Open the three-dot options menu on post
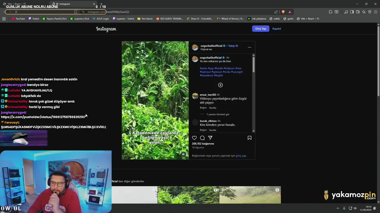This screenshot has width=380, height=213. point(249,47)
